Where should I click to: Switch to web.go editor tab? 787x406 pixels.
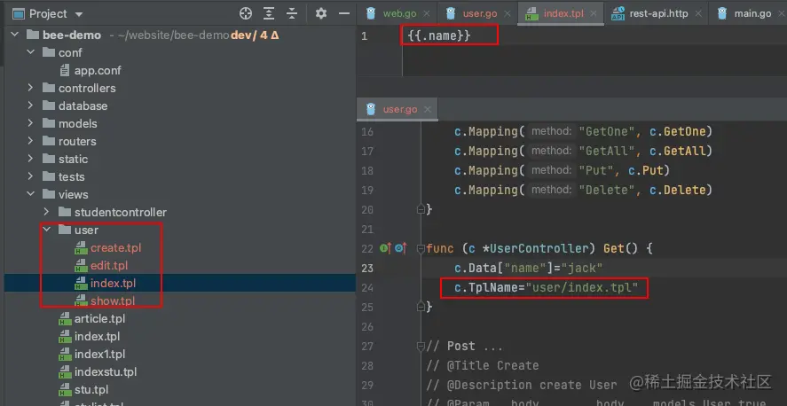[x=399, y=13]
